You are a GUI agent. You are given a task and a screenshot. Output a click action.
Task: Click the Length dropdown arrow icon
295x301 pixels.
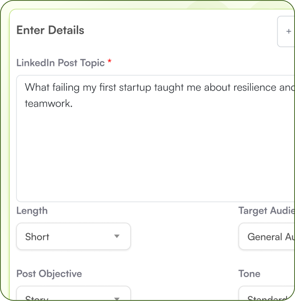(x=117, y=236)
